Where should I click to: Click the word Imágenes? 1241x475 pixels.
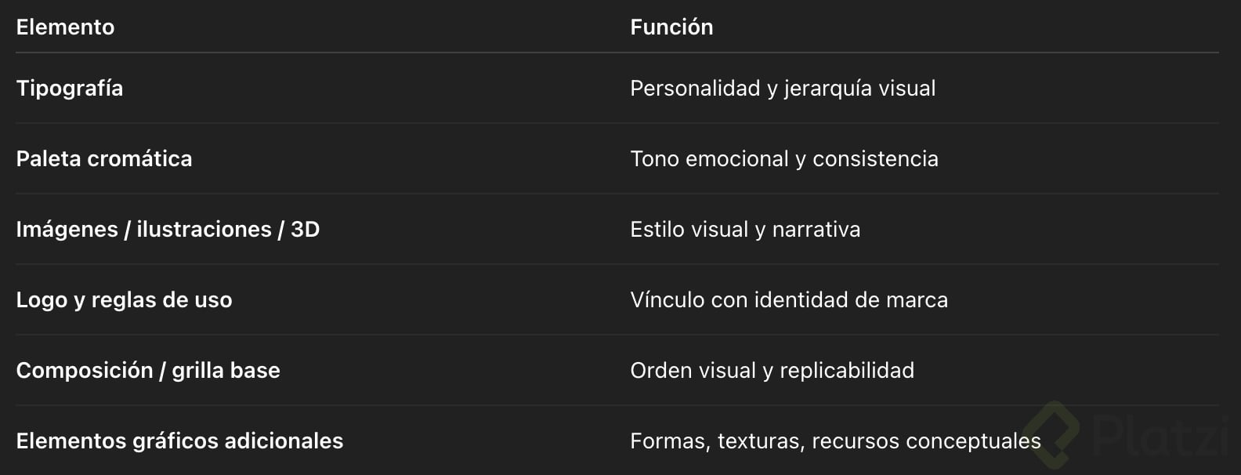(x=67, y=230)
